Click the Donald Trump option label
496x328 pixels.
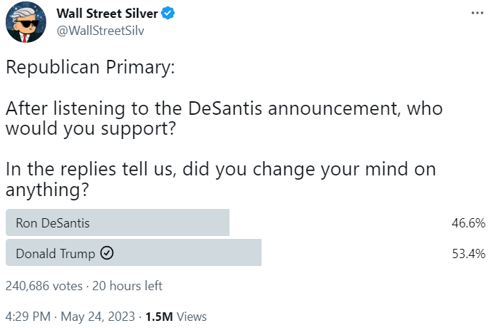click(x=56, y=253)
